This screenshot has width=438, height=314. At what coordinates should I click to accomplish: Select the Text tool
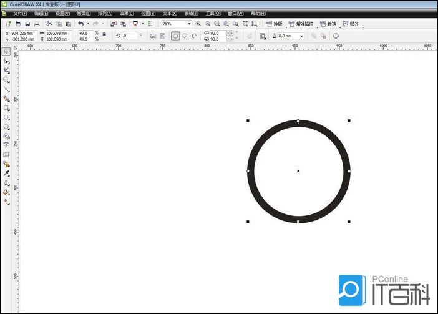[x=6, y=145]
